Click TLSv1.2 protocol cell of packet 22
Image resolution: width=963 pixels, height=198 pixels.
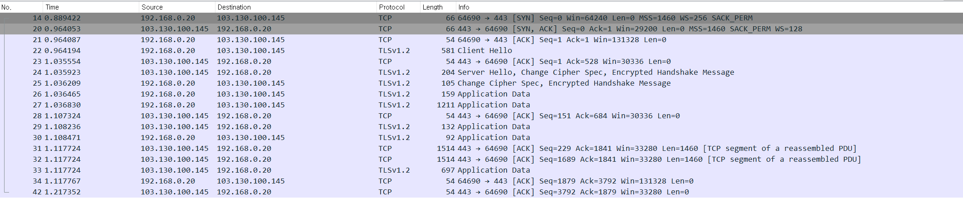point(394,51)
